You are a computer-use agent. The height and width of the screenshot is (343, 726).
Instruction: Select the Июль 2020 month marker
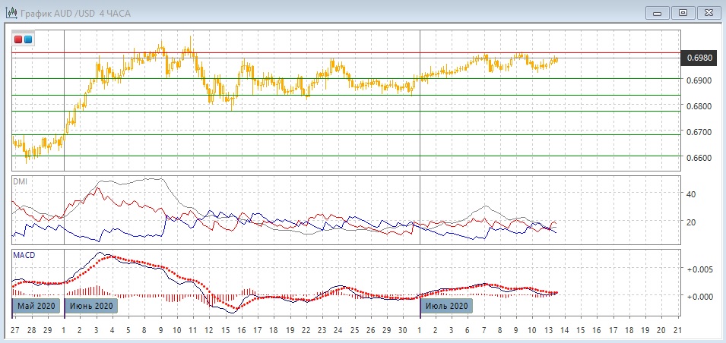coord(447,306)
